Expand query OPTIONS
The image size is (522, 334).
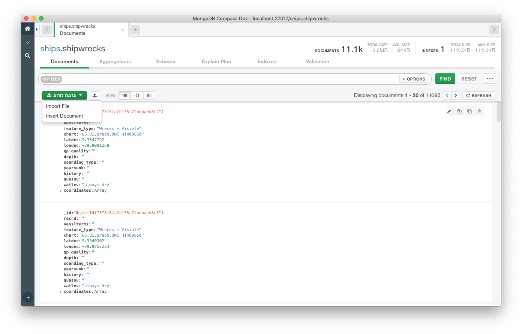[414, 79]
